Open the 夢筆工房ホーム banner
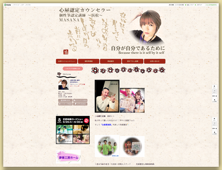The width and height of the screenshot is (222, 170). [68, 157]
